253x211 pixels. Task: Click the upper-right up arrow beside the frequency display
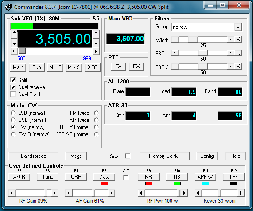pyautogui.click(x=96, y=34)
